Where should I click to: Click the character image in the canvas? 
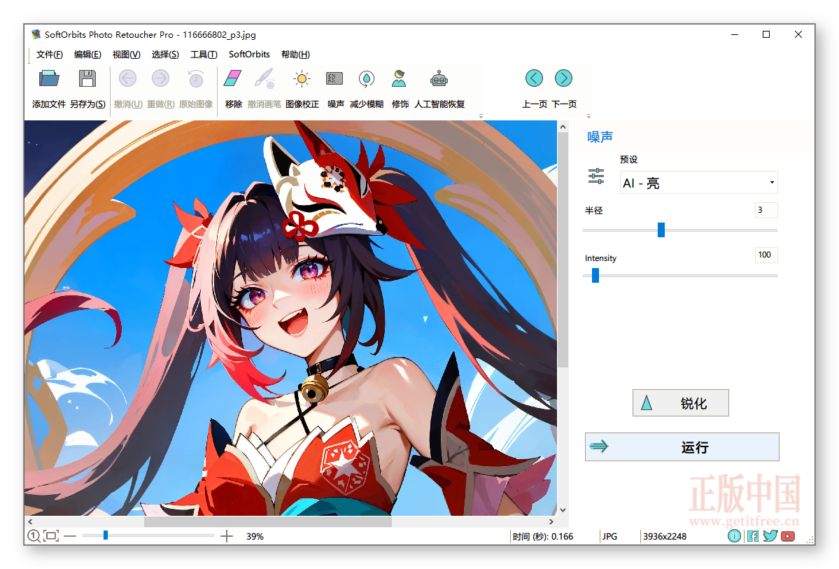290,318
